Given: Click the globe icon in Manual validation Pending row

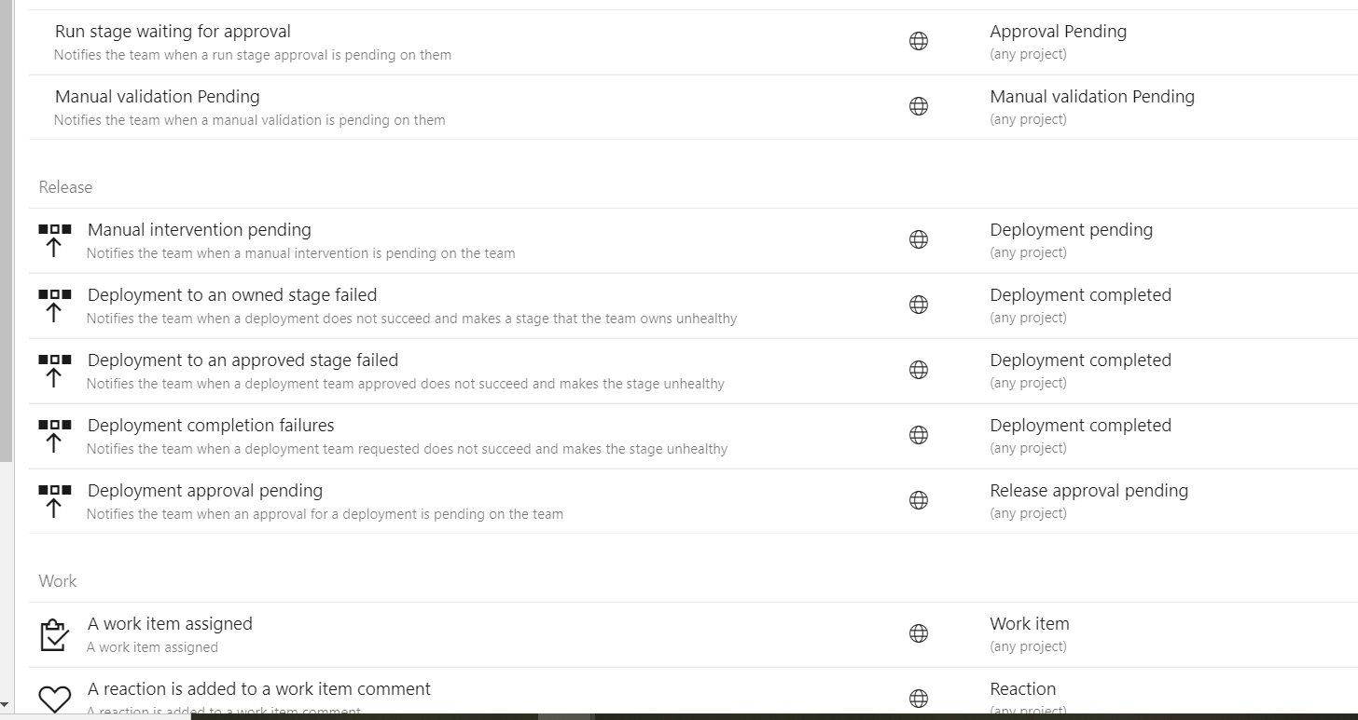Looking at the screenshot, I should (919, 106).
